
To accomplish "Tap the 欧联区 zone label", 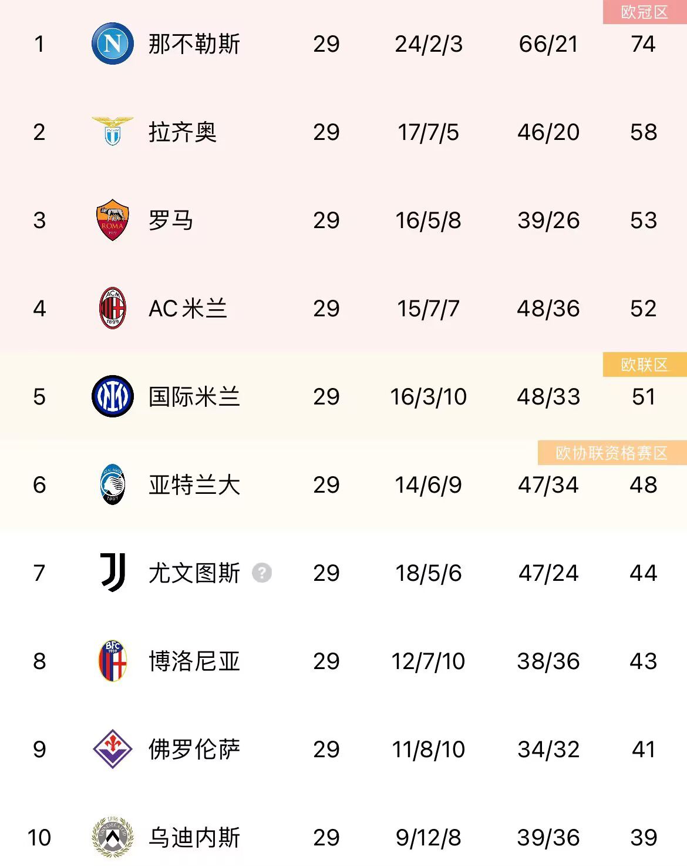I will [644, 365].
